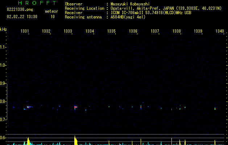Click the 1335 time axis label
This screenshot has width=228, height=145.
(x=111, y=31)
